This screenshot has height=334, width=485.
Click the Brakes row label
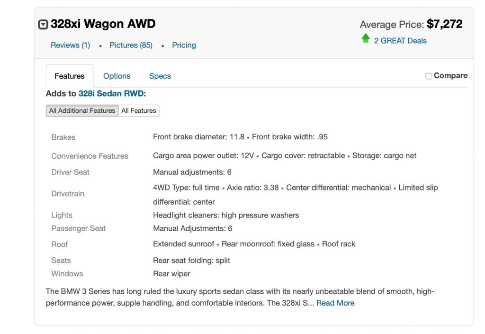click(63, 137)
